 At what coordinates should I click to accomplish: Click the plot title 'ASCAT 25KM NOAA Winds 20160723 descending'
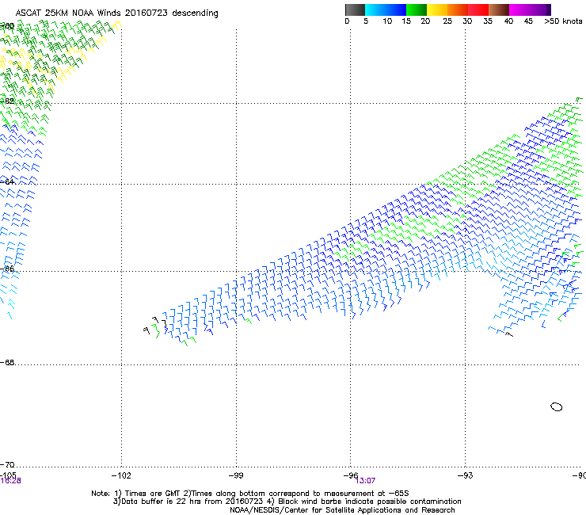point(116,13)
